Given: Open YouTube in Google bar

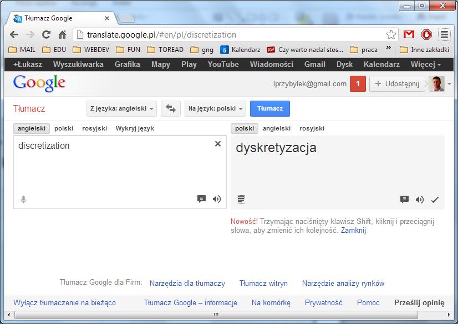Looking at the screenshot, I should [x=223, y=64].
